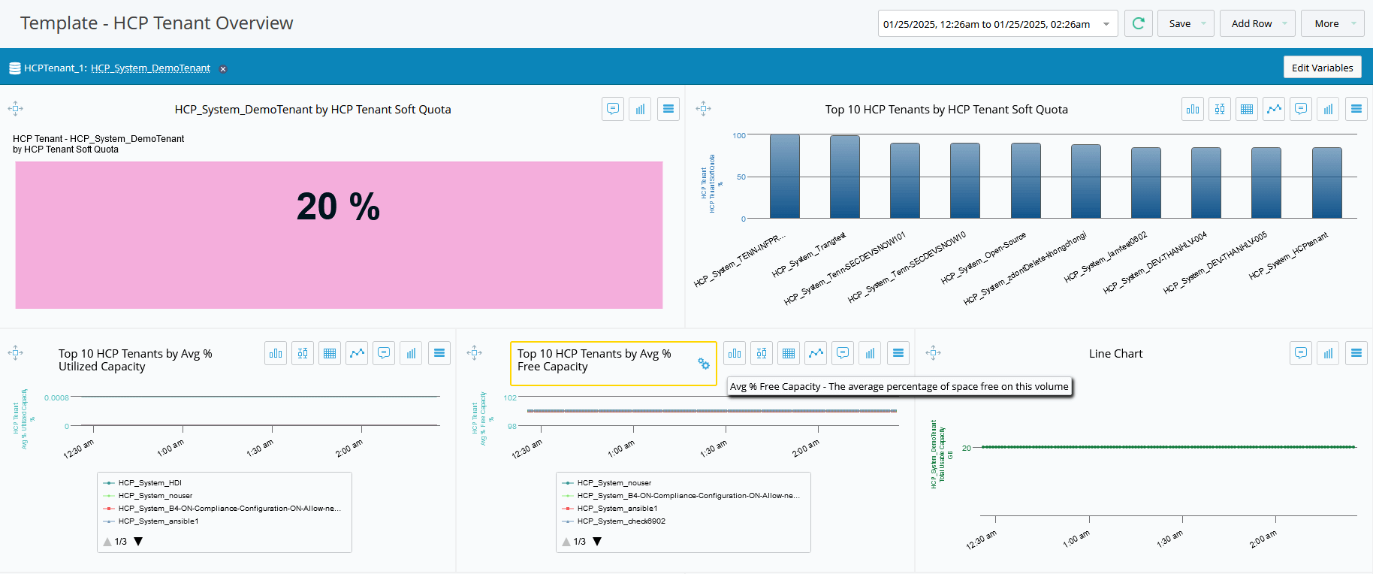The width and height of the screenshot is (1373, 574).
Task: Remove the HCPTenant_1 variable with the x
Action: (223, 69)
